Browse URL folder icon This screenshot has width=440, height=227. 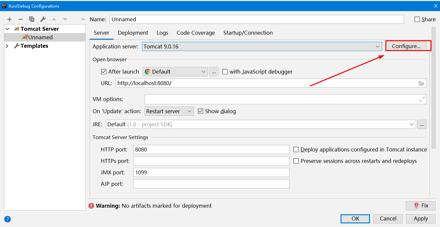click(x=421, y=83)
